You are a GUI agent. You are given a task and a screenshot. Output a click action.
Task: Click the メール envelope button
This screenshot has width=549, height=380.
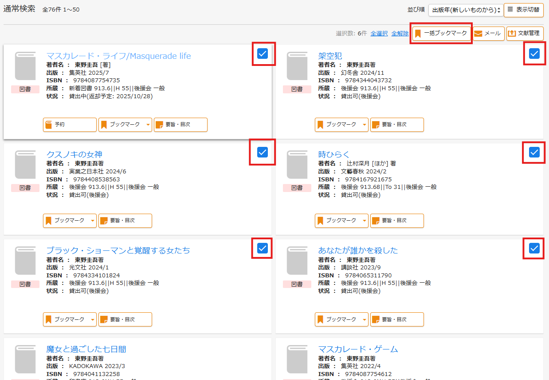488,34
